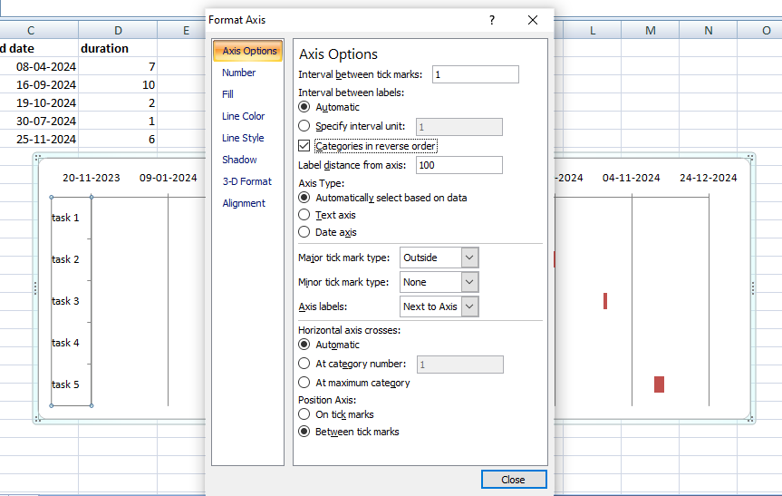This screenshot has height=496, width=782.
Task: Click task 2 axis label in chart
Action: pyautogui.click(x=65, y=259)
